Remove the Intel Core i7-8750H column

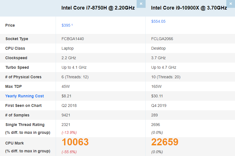[x=141, y=4]
